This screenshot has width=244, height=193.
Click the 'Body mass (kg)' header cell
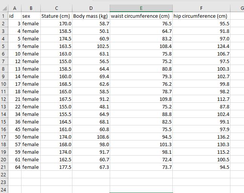pyautogui.click(x=91, y=16)
